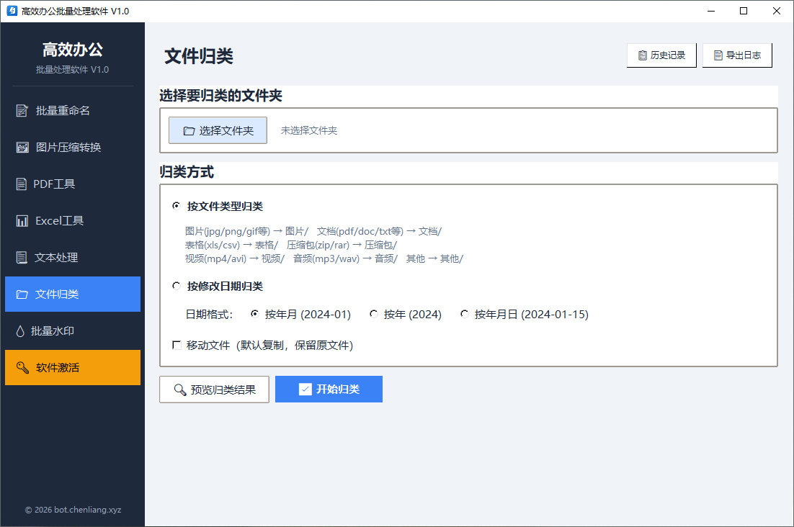Open the PDF工具 page

tap(73, 184)
